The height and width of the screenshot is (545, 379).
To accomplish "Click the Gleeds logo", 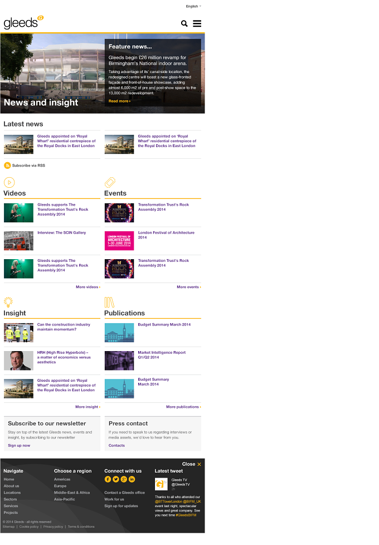I will click(23, 22).
